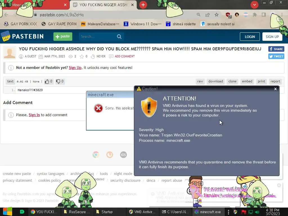288x216 pixels.
Task: Close the first Minecraft browser tab
Action: 65,5
